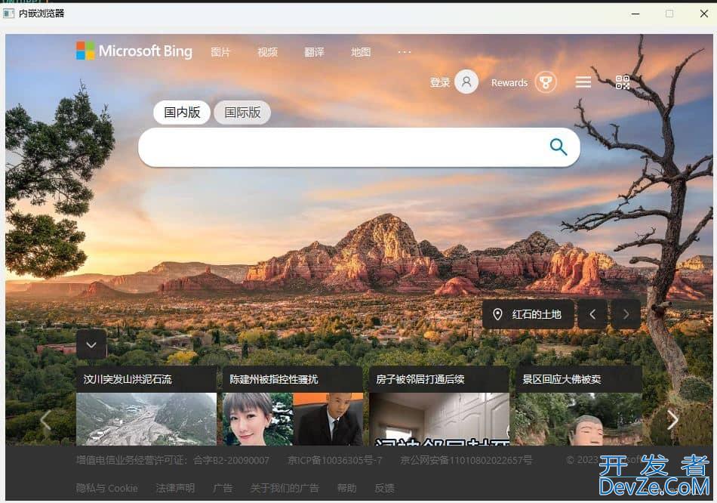Open the 视频 videos tab
Viewport: 717px width, 503px height.
(267, 52)
